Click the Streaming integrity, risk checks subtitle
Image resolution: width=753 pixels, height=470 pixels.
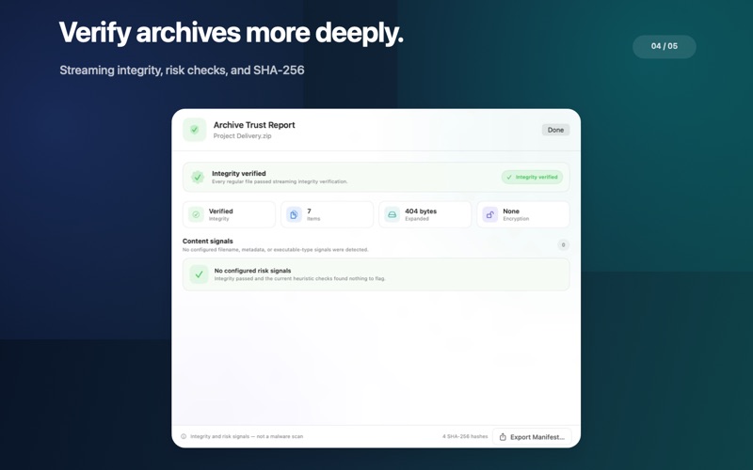182,70
